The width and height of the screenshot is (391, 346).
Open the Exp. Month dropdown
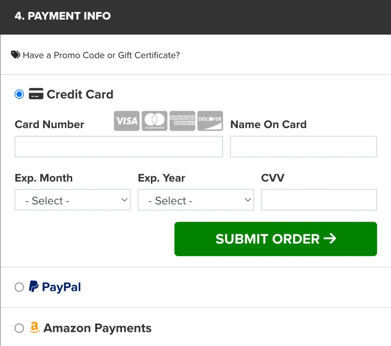click(72, 200)
